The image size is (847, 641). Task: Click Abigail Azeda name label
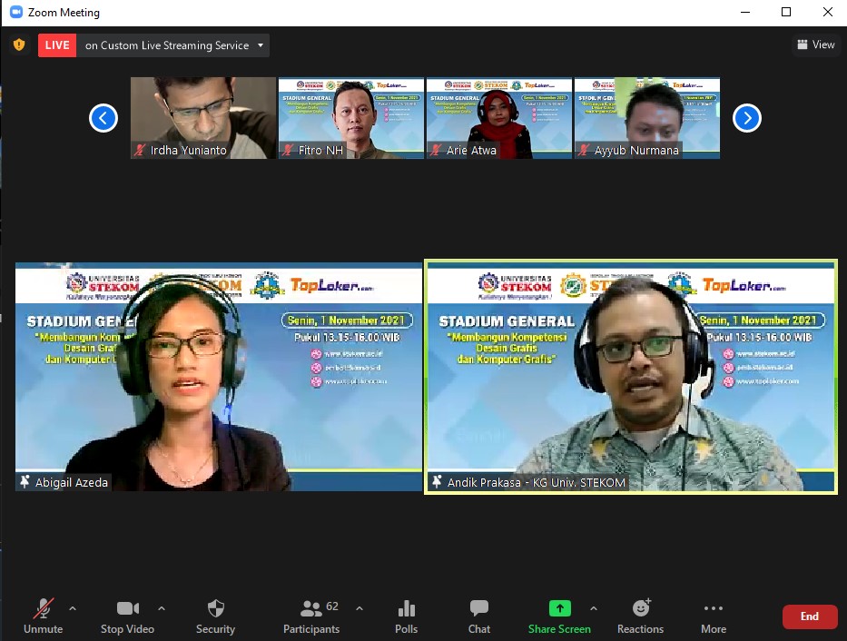click(72, 482)
